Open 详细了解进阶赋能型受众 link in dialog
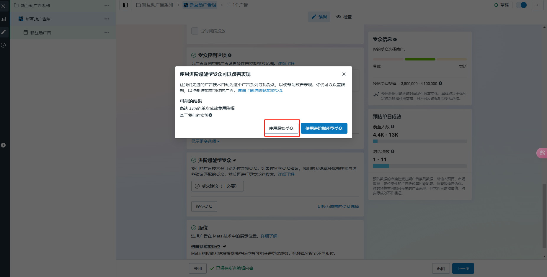This screenshot has width=547, height=277. 260,91
